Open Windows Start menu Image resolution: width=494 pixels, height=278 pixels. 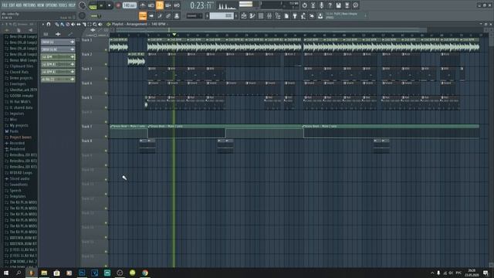click(6, 273)
